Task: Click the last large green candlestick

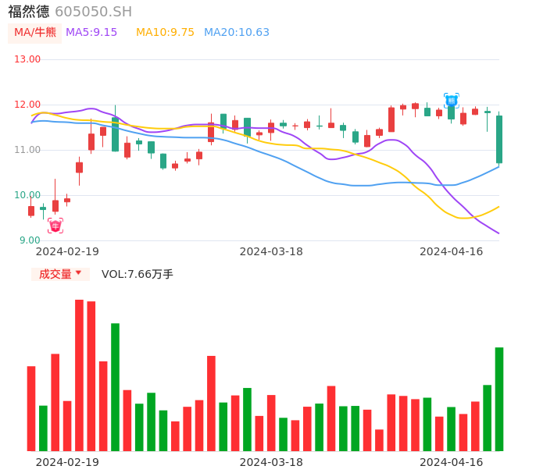Action: pos(499,139)
